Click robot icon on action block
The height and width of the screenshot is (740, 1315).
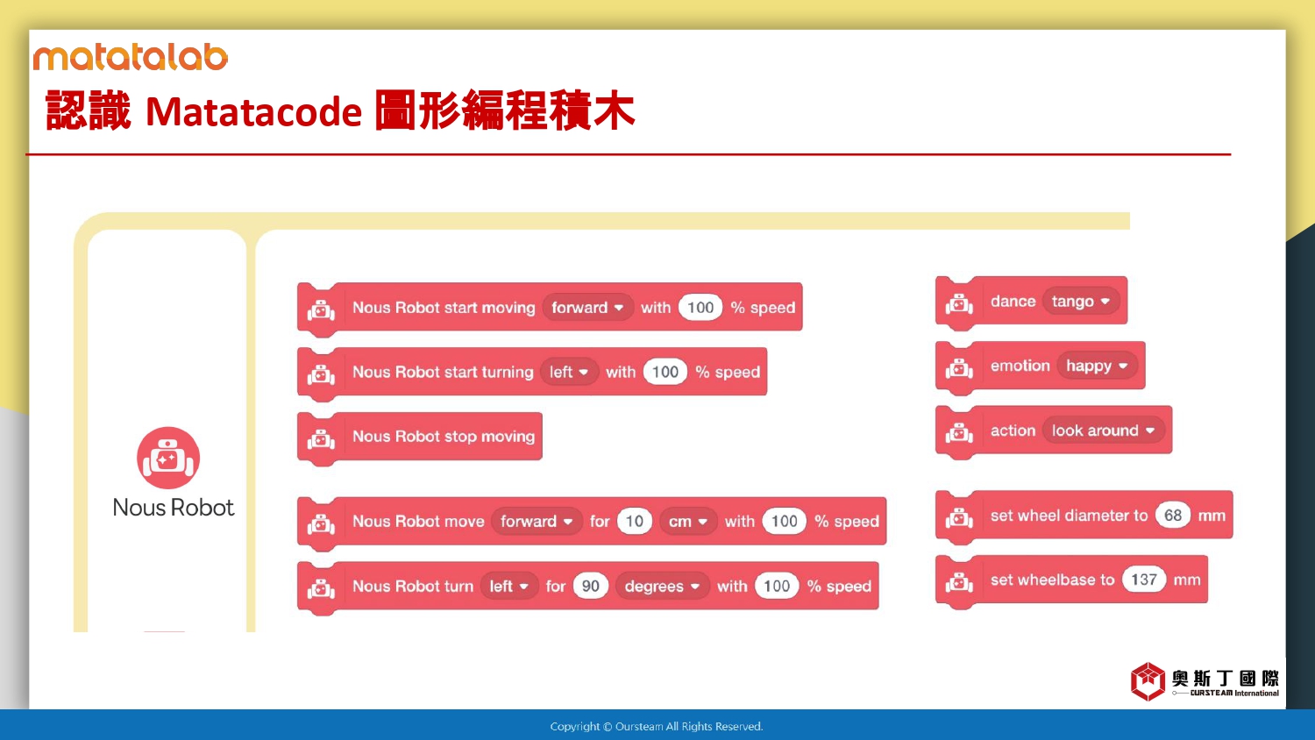pyautogui.click(x=959, y=431)
